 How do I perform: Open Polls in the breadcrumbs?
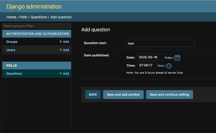click(23, 17)
